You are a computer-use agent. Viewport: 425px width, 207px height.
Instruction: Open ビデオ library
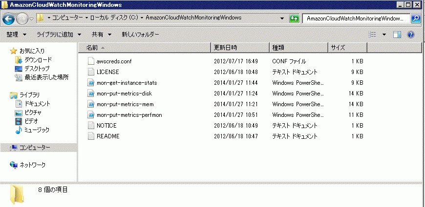pos(31,121)
